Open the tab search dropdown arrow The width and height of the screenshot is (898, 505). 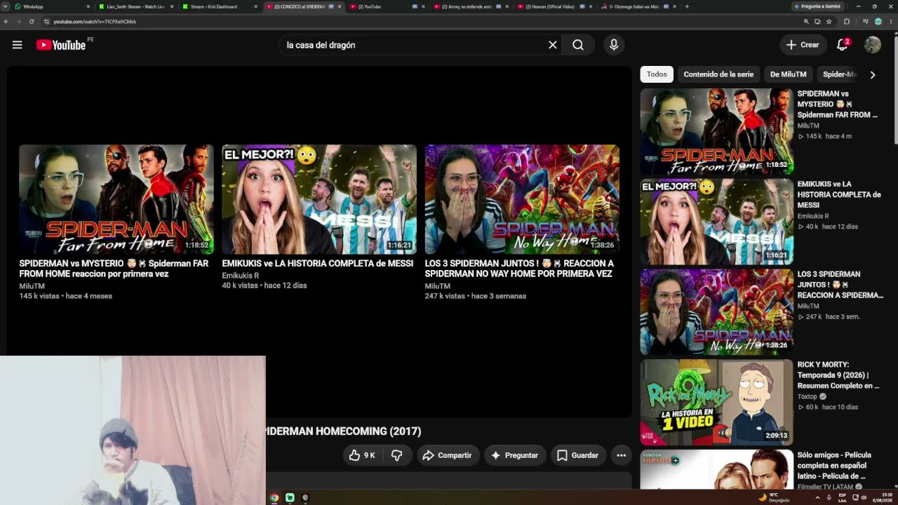coord(6,6)
